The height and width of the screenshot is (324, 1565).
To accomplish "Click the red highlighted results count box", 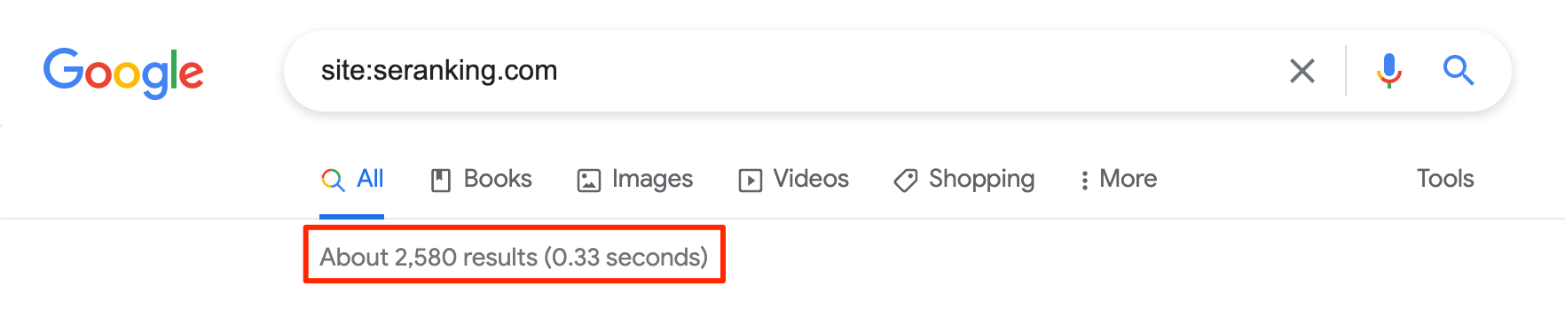I will point(515,254).
